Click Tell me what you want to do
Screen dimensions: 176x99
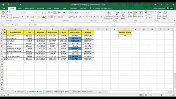[101, 8]
